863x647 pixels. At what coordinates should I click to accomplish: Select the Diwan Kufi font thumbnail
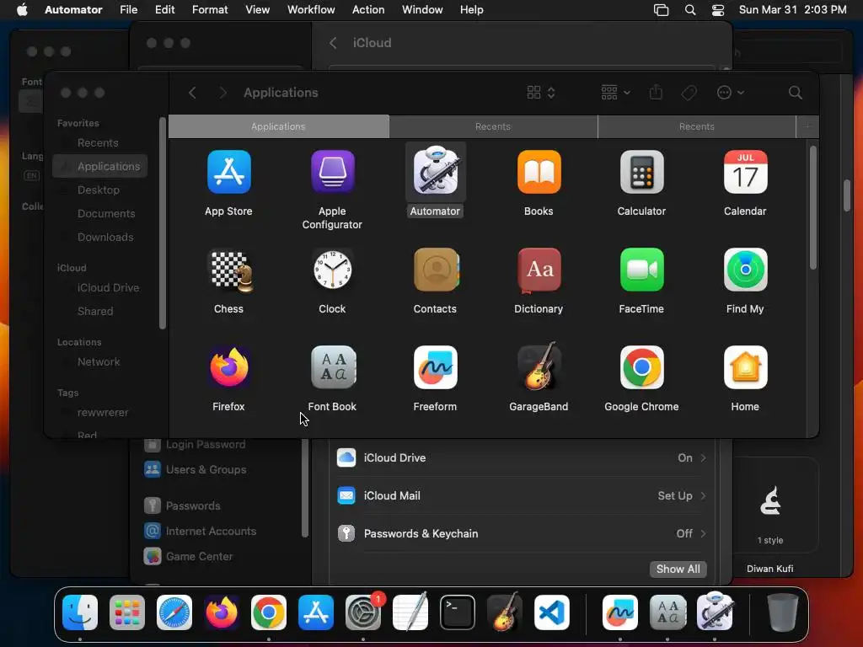[x=770, y=505]
